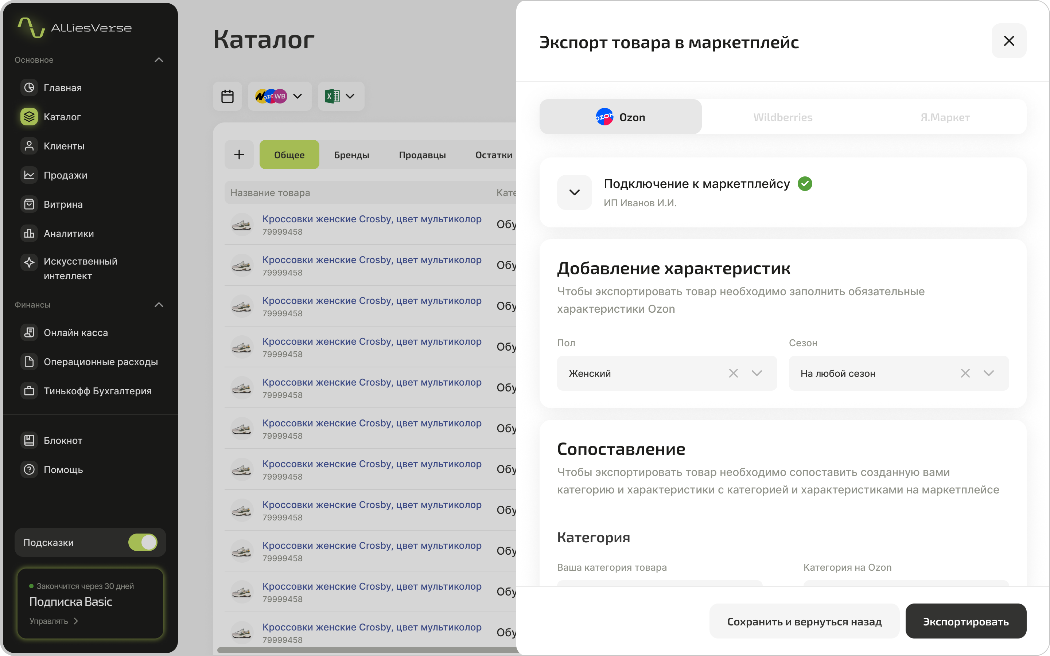Switch to the Wildberries tab
This screenshot has width=1050, height=656.
[x=783, y=117]
